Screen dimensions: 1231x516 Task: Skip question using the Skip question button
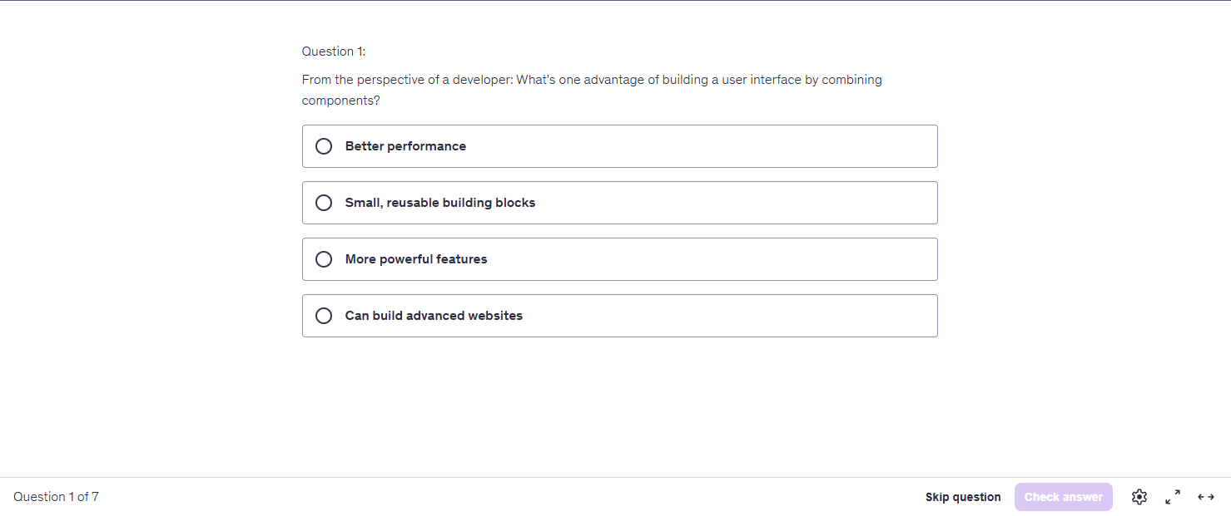[x=963, y=497]
